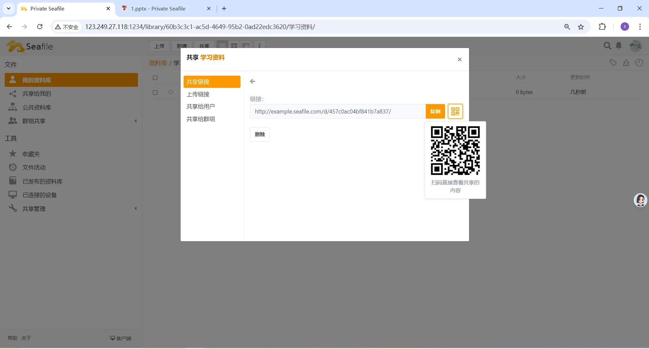
Task: Sort by the 更新时间 column header
Action: [580, 77]
